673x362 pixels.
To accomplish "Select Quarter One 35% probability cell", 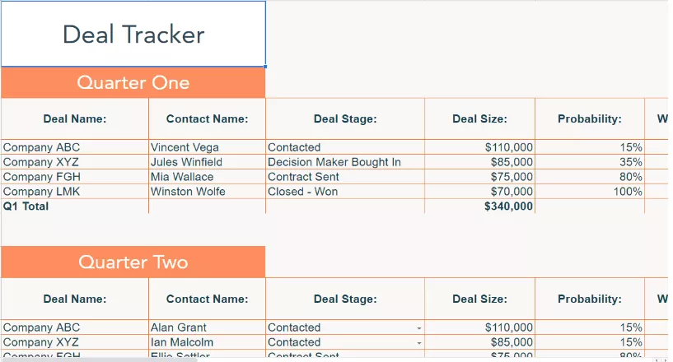I will (590, 162).
